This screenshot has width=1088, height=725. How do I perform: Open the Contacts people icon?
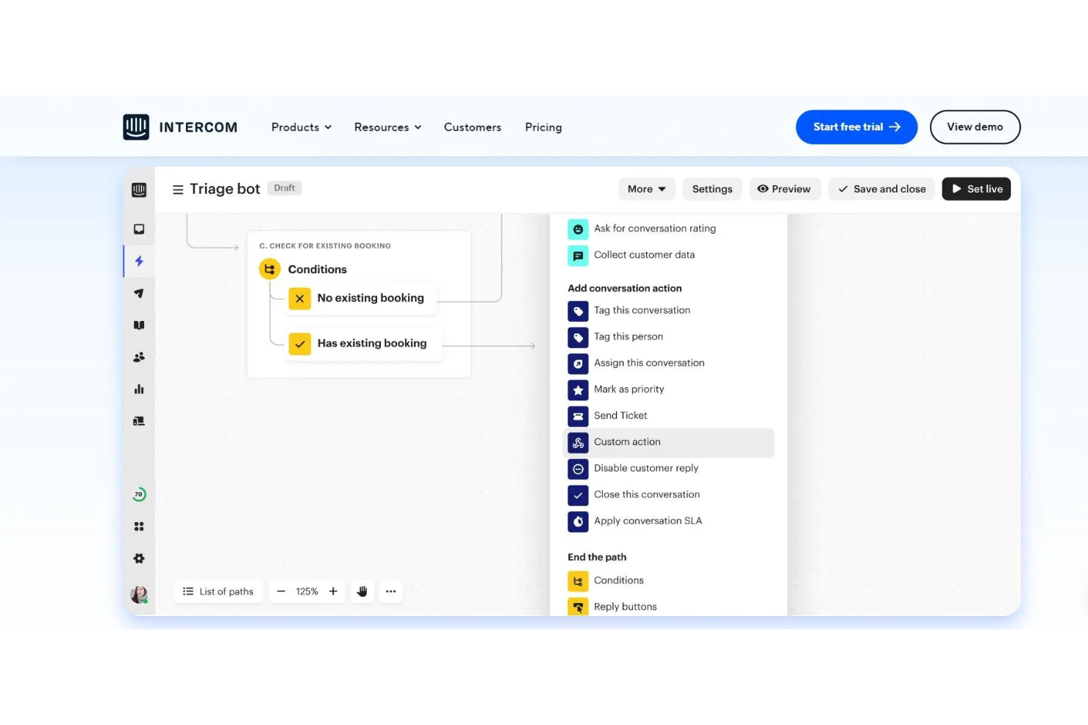pyautogui.click(x=139, y=357)
